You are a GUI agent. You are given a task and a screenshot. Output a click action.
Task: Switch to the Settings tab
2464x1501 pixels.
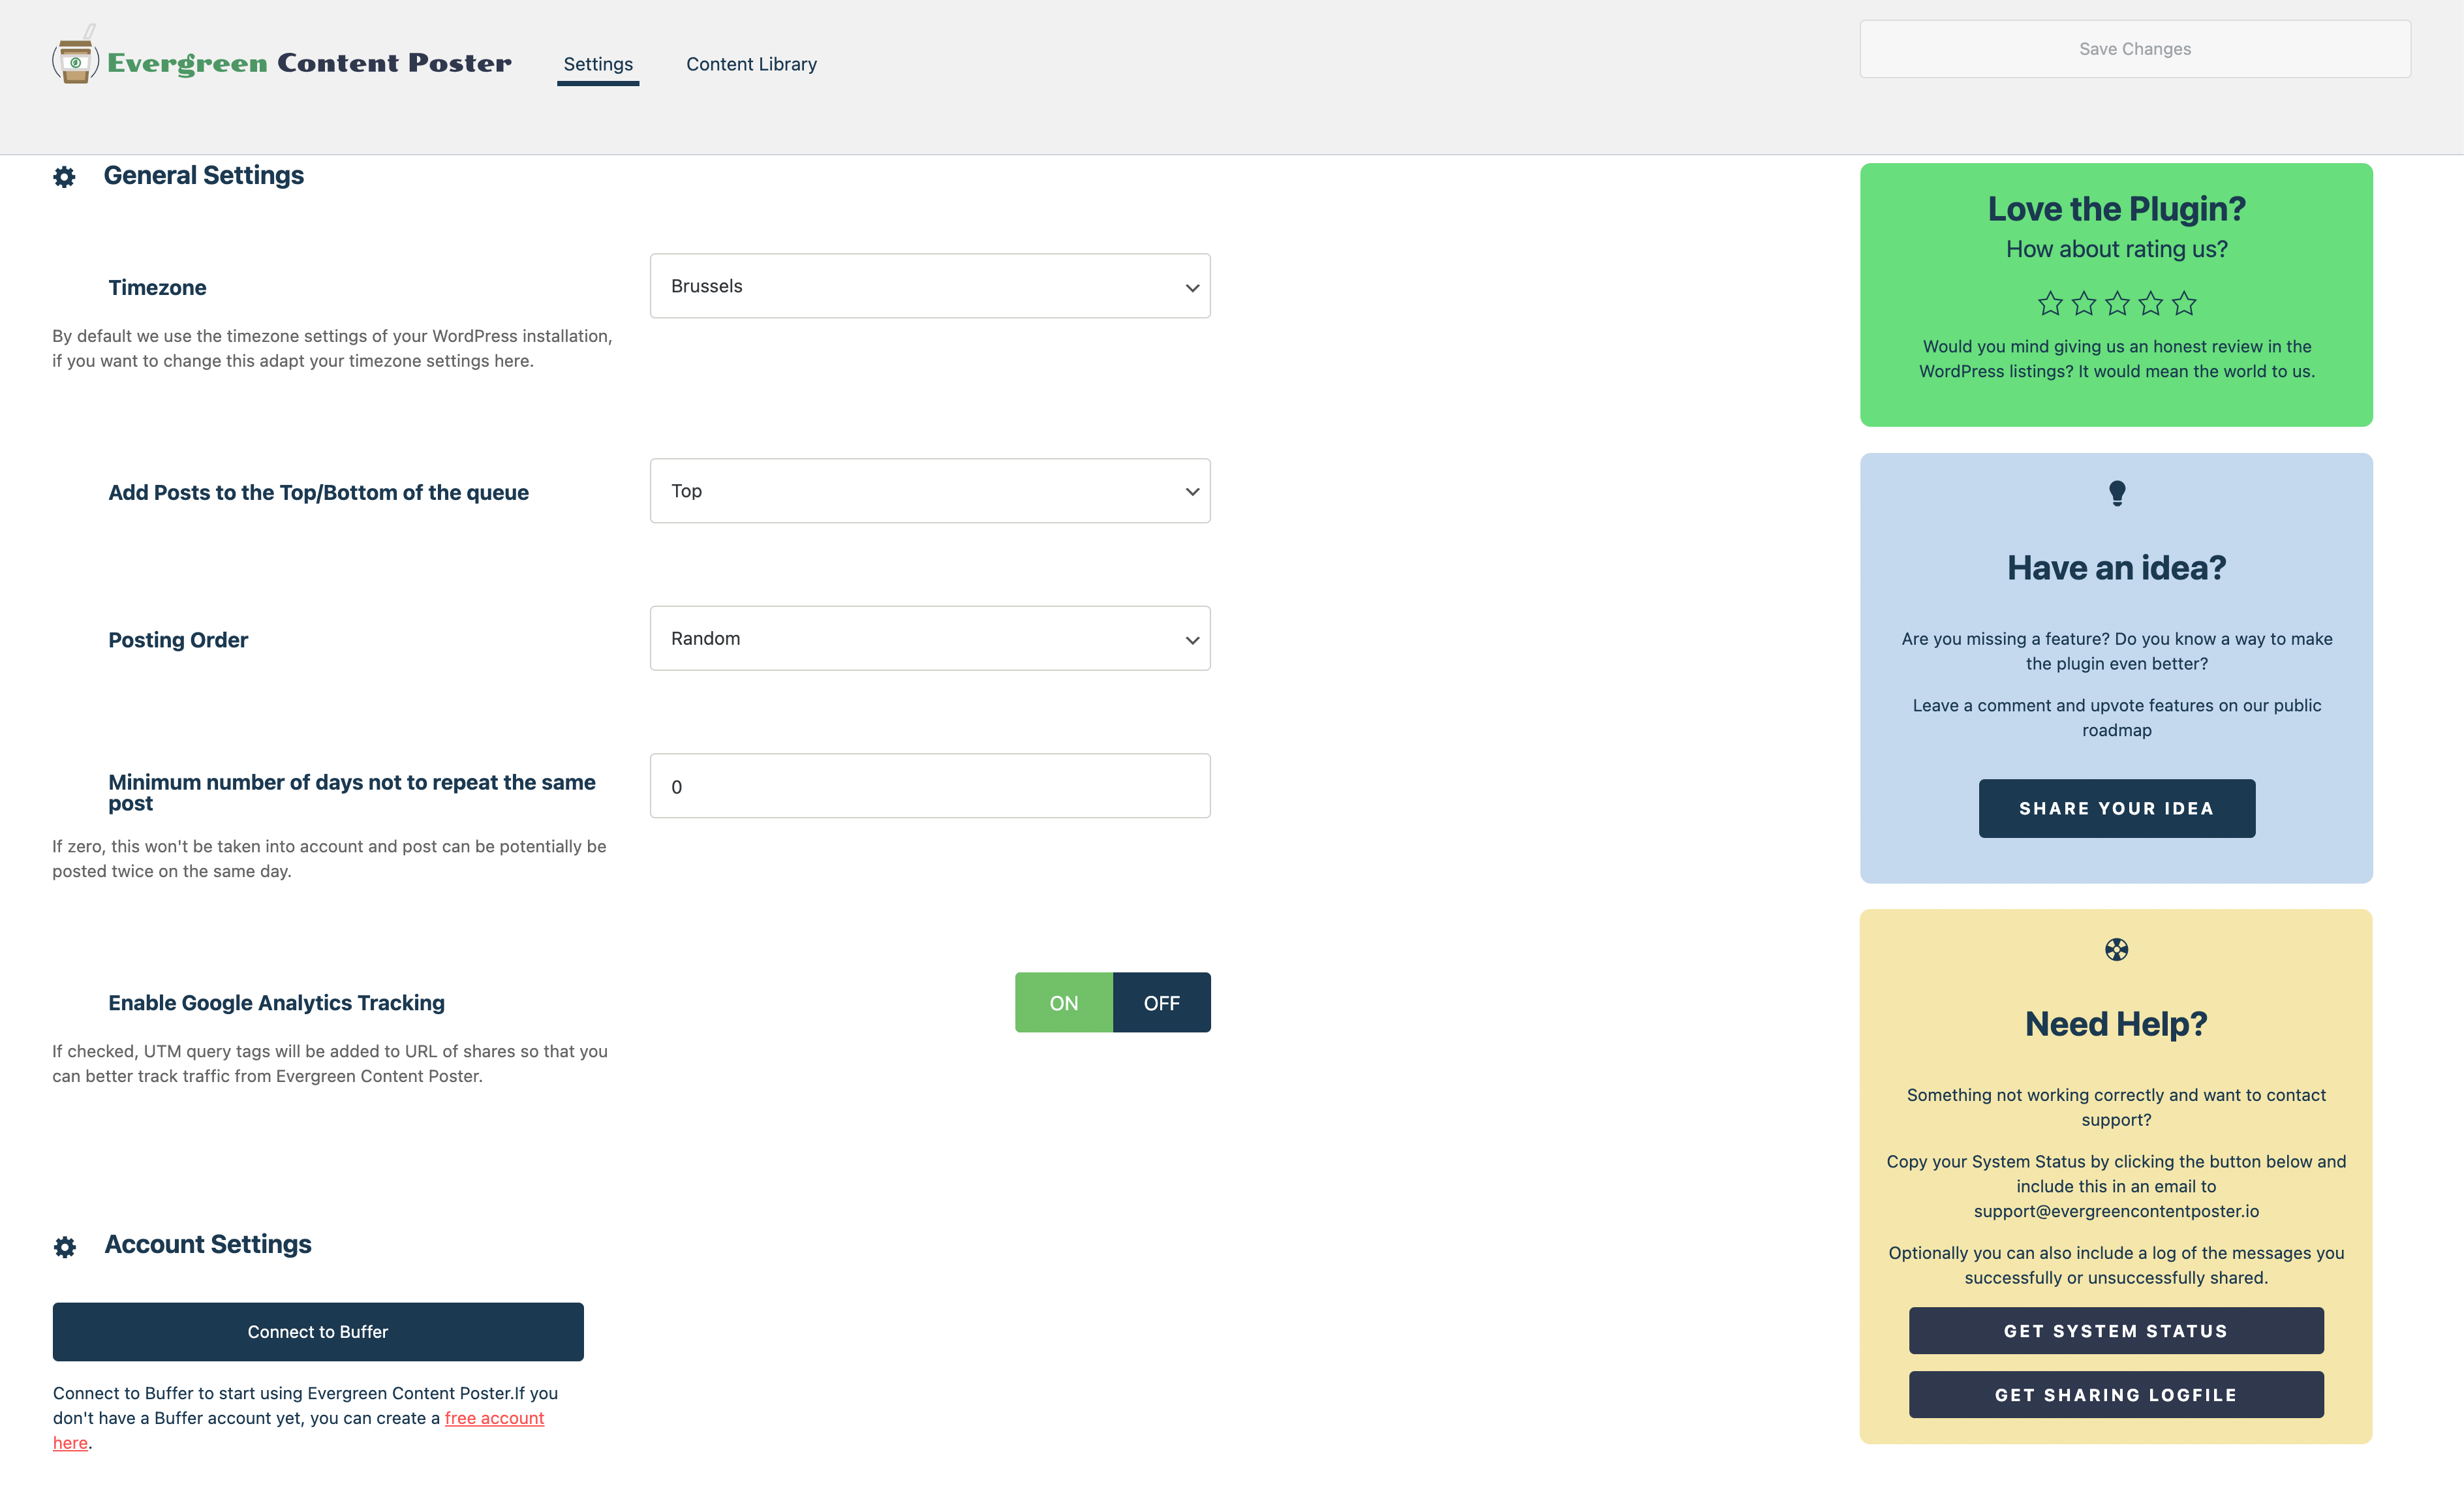(x=596, y=63)
